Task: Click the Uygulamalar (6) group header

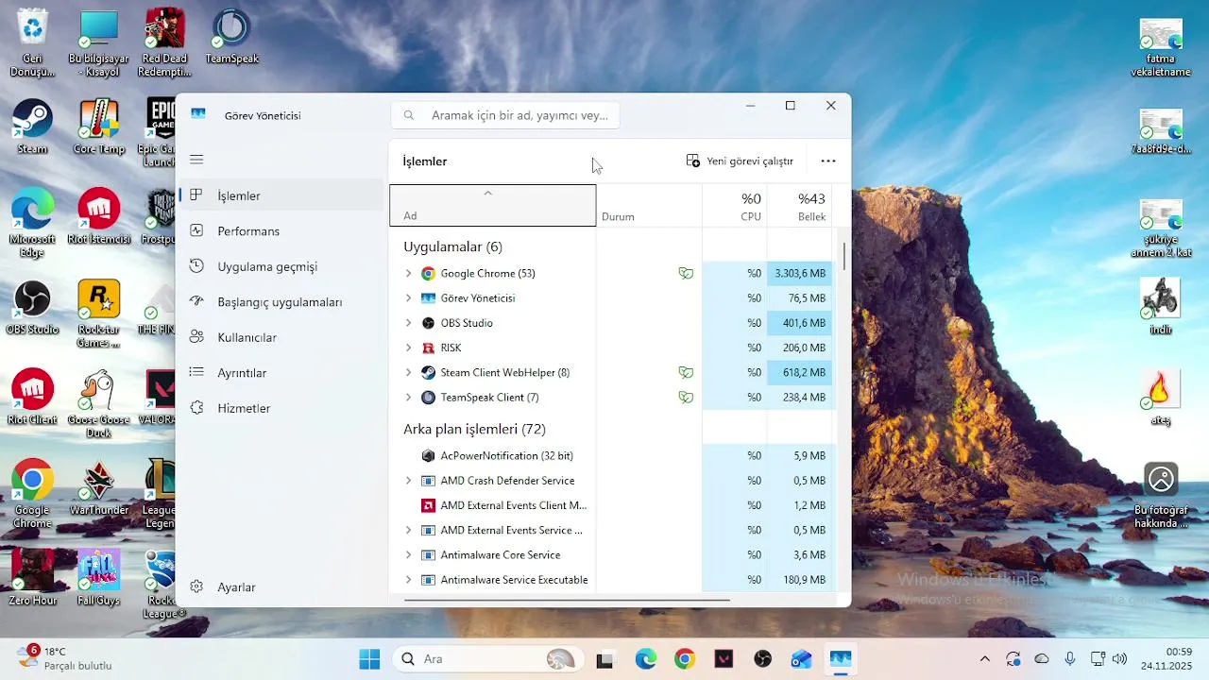Action: (x=452, y=246)
